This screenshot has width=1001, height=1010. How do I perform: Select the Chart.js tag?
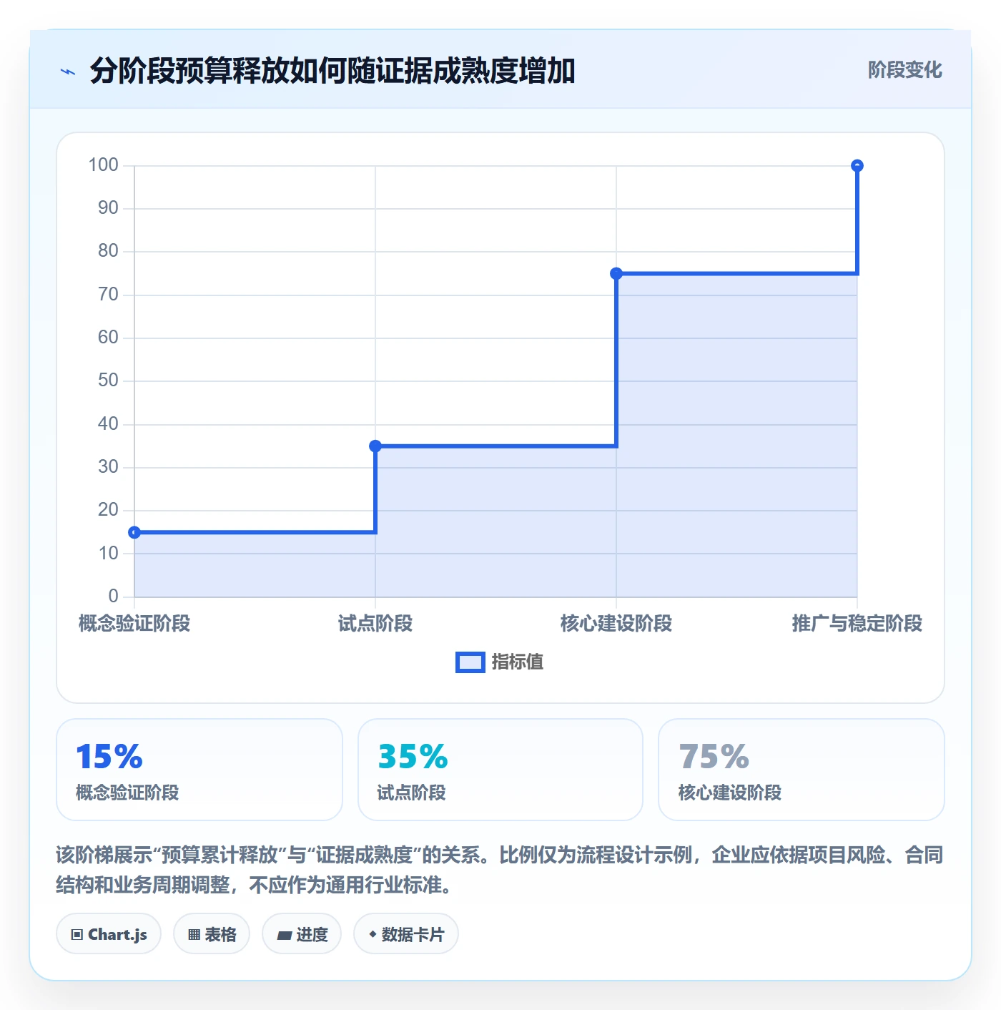[x=109, y=934]
